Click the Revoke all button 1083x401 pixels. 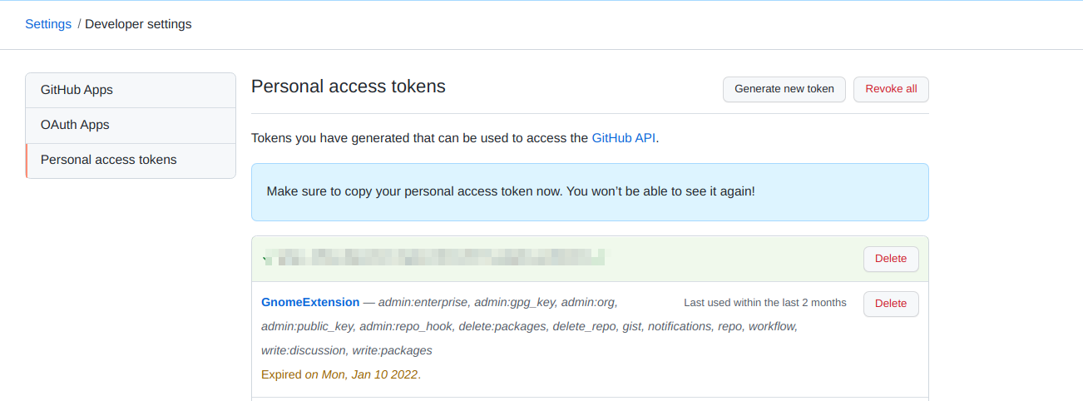891,89
